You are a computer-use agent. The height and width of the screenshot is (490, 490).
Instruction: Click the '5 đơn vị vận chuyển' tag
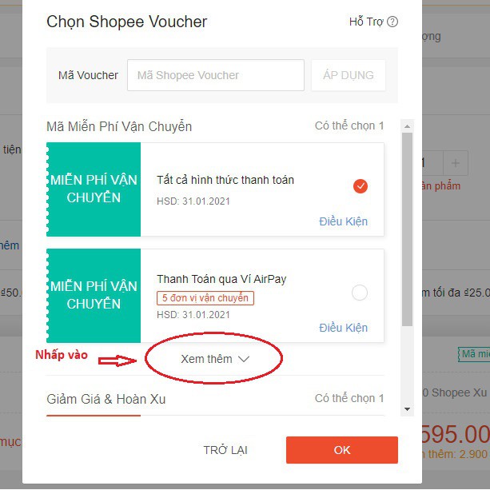(205, 298)
